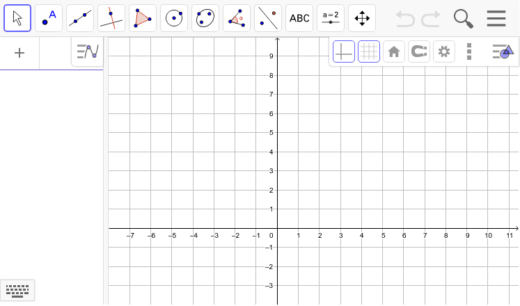Toggle the style bar button
The width and height of the screenshot is (520, 306).
(503, 51)
